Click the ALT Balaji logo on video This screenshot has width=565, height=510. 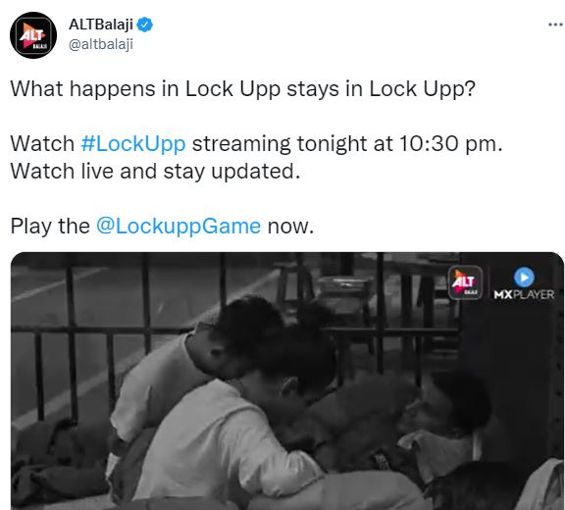[465, 282]
